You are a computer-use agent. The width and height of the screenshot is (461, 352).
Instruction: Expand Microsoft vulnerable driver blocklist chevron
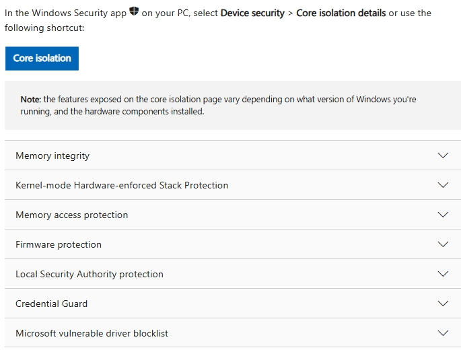coord(442,333)
